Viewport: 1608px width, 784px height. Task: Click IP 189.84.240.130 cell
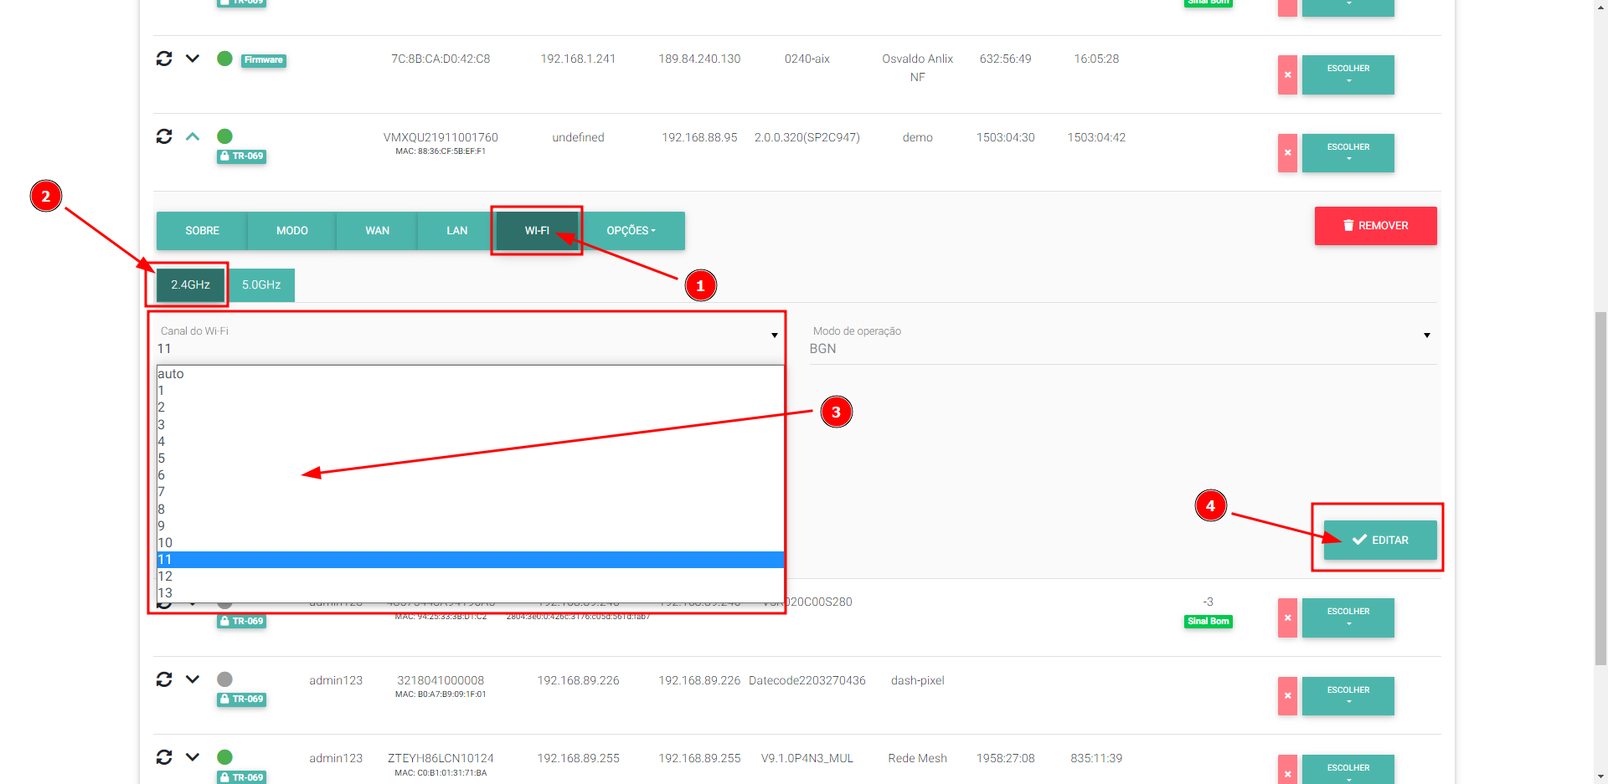coord(699,59)
